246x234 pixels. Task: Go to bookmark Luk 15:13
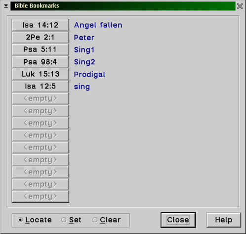click(41, 74)
